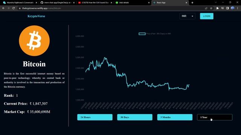Close the mern-chat-app GitHub tab
The width and height of the screenshot is (241, 135).
pyautogui.click(x=74, y=3)
